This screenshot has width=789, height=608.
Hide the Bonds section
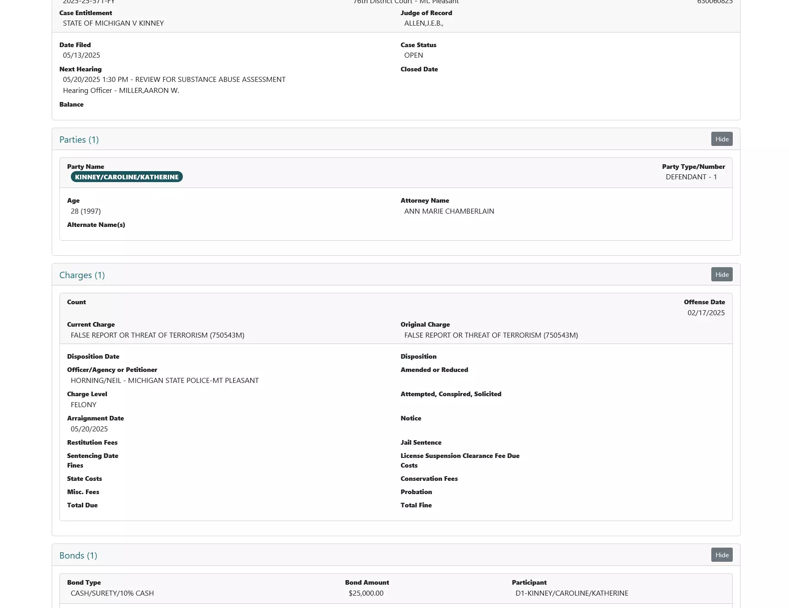[x=722, y=555]
